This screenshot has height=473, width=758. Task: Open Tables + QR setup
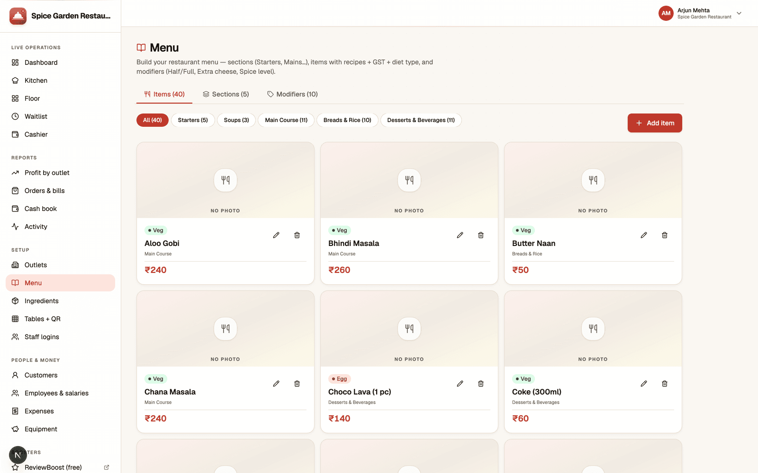click(x=60, y=319)
